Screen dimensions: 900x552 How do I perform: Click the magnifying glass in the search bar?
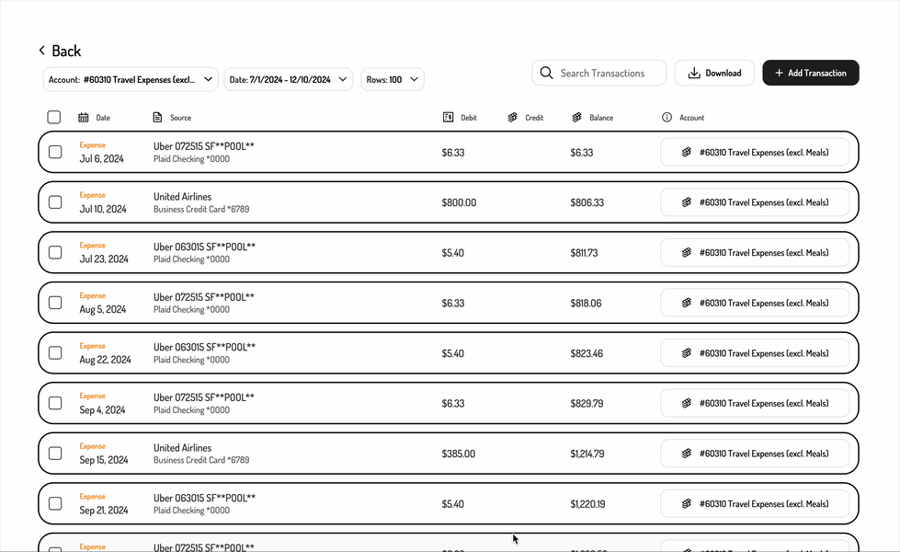point(546,73)
